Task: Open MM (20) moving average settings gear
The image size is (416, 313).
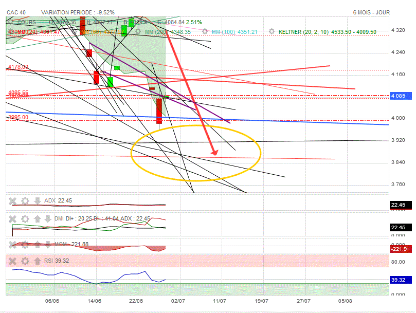Action: coord(11,31)
